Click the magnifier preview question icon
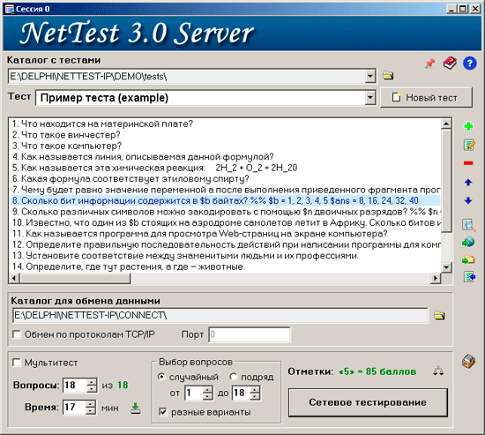485x435 pixels. point(469,225)
